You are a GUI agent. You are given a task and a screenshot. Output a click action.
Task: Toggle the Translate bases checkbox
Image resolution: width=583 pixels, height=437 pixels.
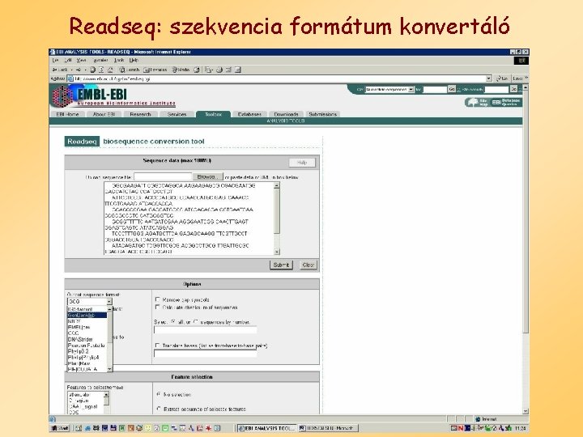[x=158, y=346]
